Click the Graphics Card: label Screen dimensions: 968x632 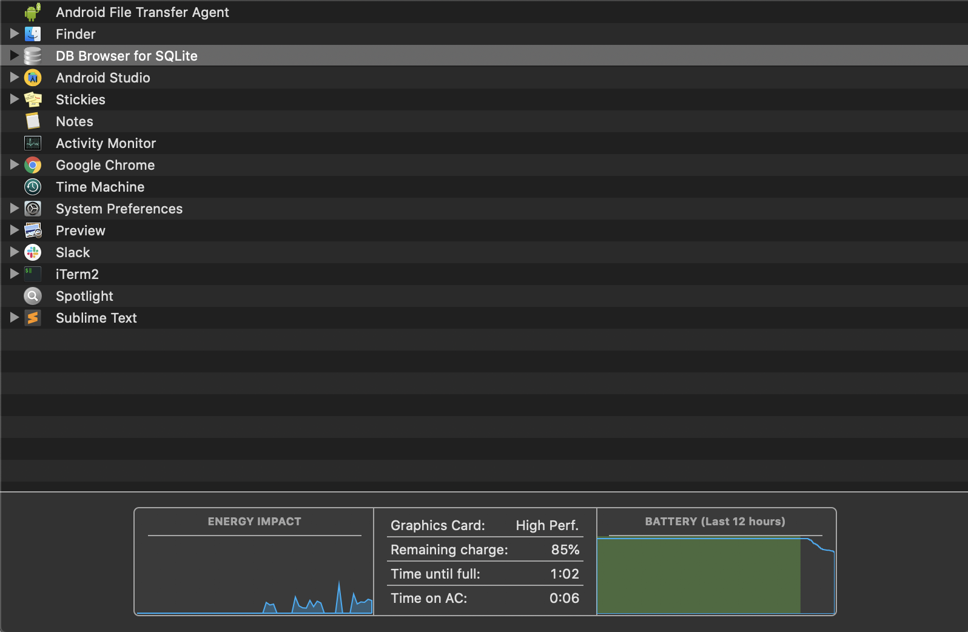[x=438, y=526]
